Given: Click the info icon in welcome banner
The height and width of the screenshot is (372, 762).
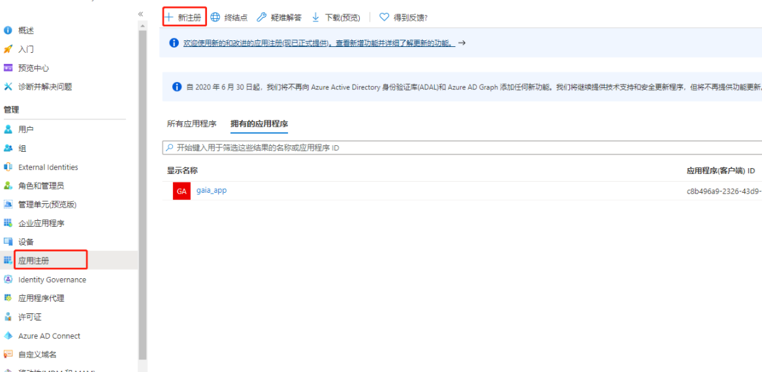Looking at the screenshot, I should coord(174,43).
